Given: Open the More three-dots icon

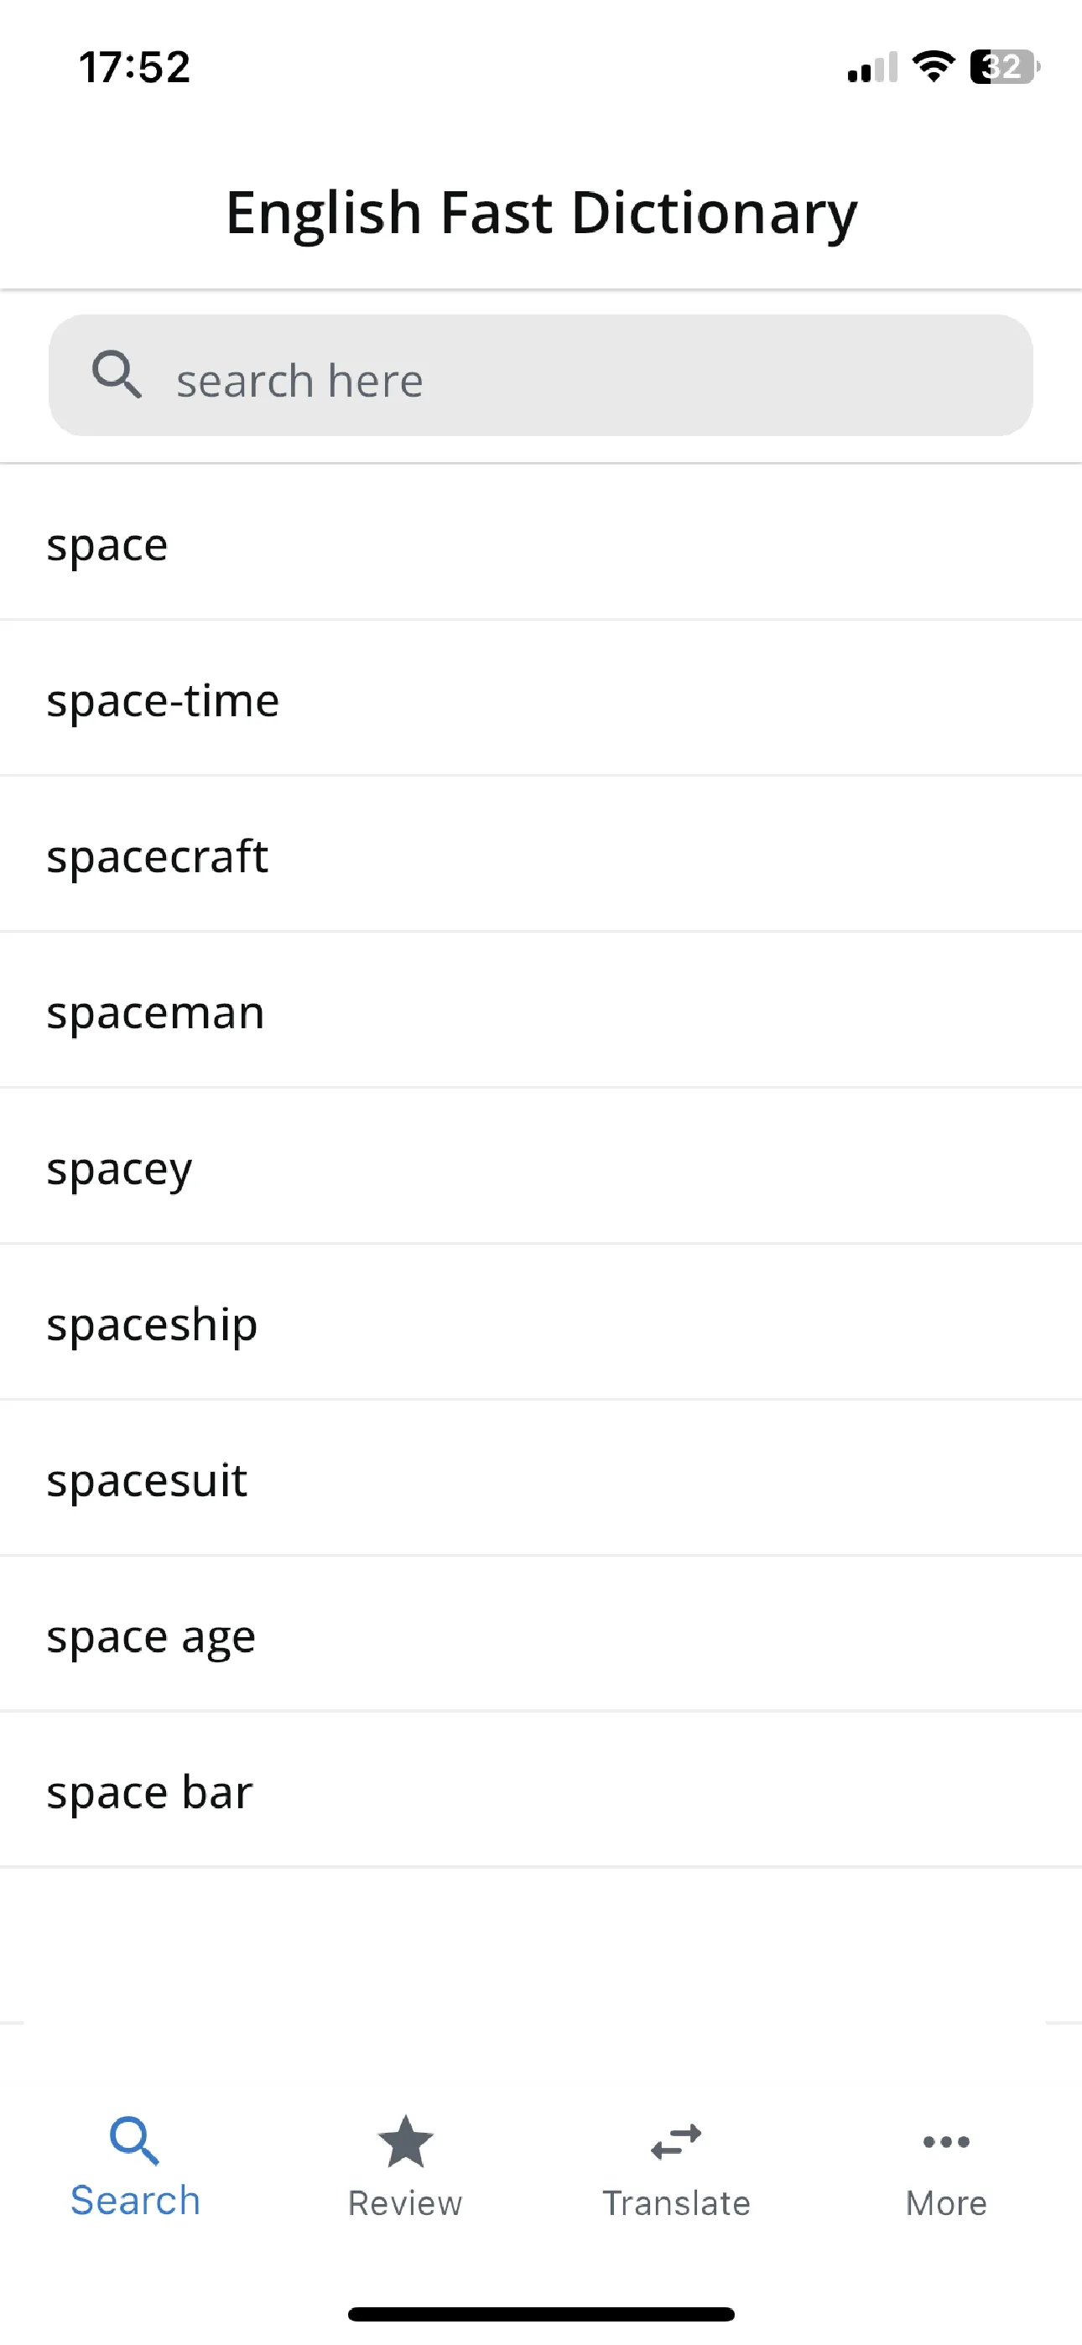Looking at the screenshot, I should click(946, 2142).
